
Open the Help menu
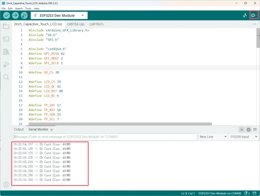pyautogui.click(x=36, y=8)
